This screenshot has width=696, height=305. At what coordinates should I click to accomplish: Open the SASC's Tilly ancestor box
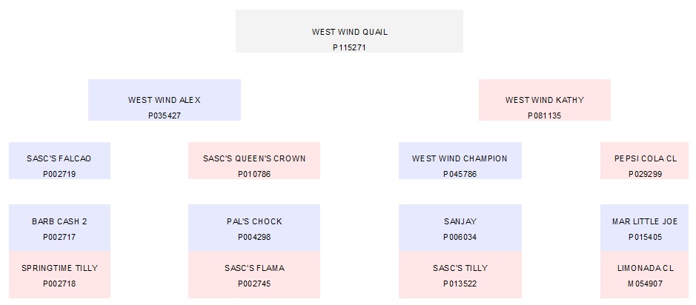tap(460, 275)
